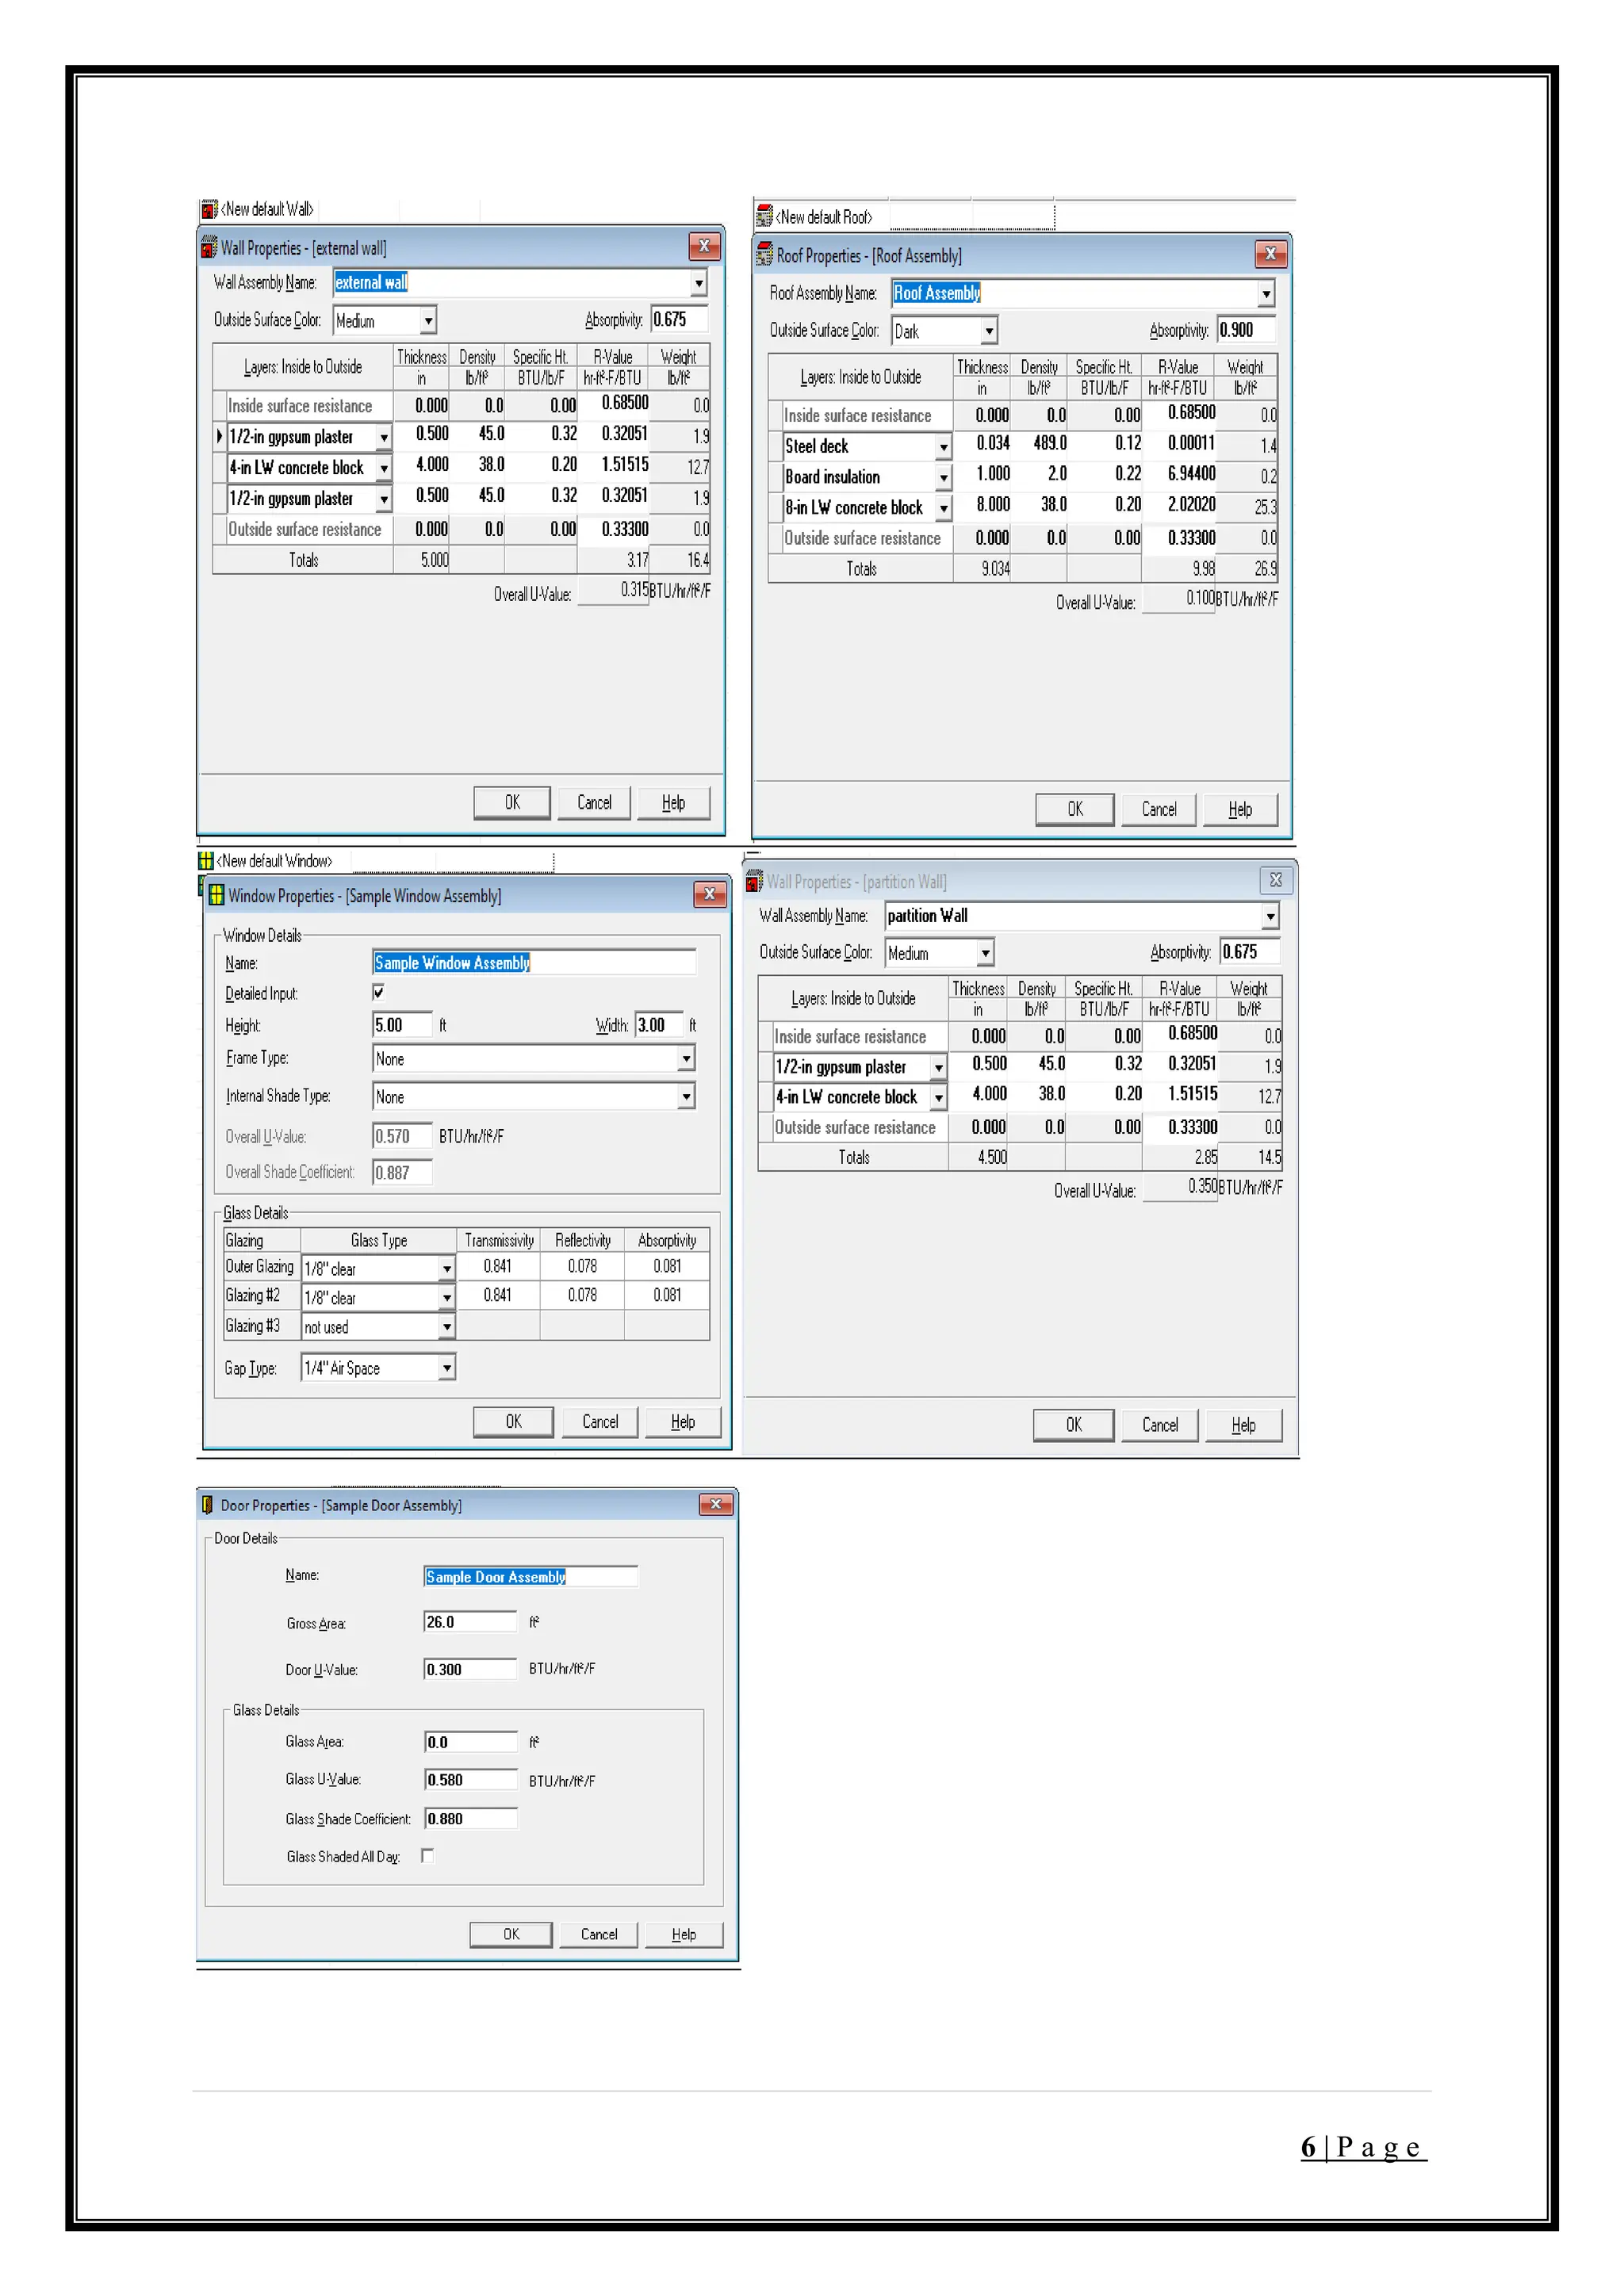The width and height of the screenshot is (1624, 2296).
Task: Click Cancel in the Door Properties dialog
Action: coord(598,1934)
